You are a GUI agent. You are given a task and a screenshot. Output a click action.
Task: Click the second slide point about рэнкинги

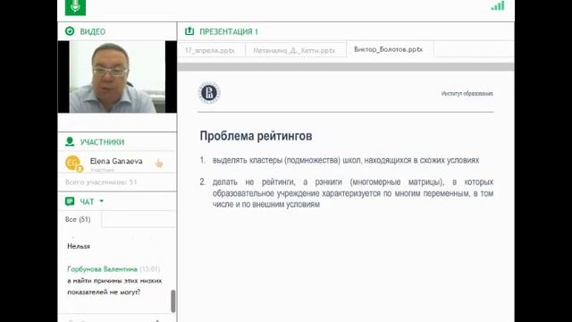point(353,193)
